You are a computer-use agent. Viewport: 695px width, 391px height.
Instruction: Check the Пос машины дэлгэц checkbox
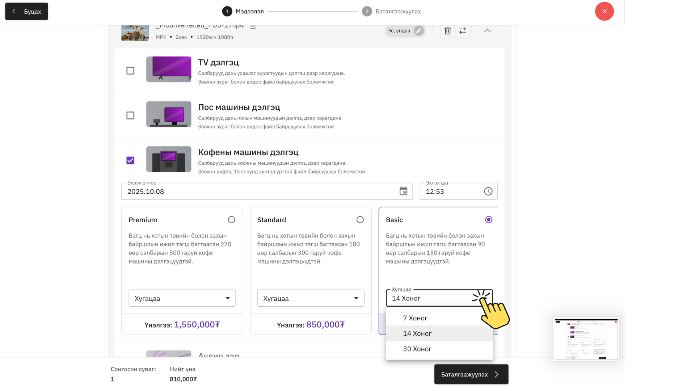[x=130, y=115]
